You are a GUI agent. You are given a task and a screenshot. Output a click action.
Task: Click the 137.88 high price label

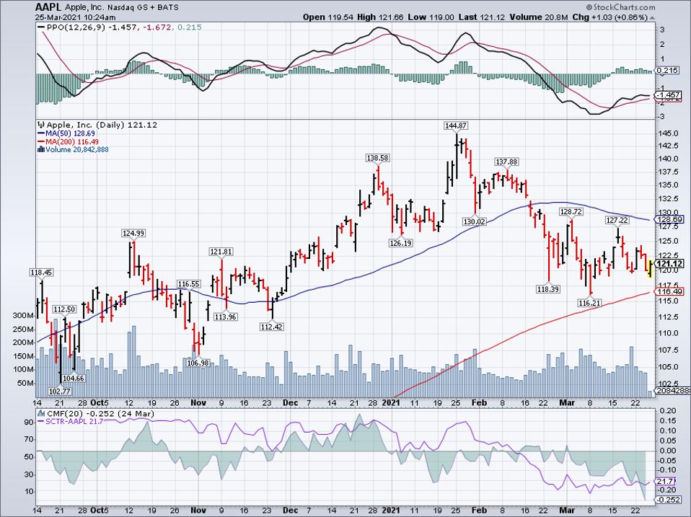coord(506,162)
